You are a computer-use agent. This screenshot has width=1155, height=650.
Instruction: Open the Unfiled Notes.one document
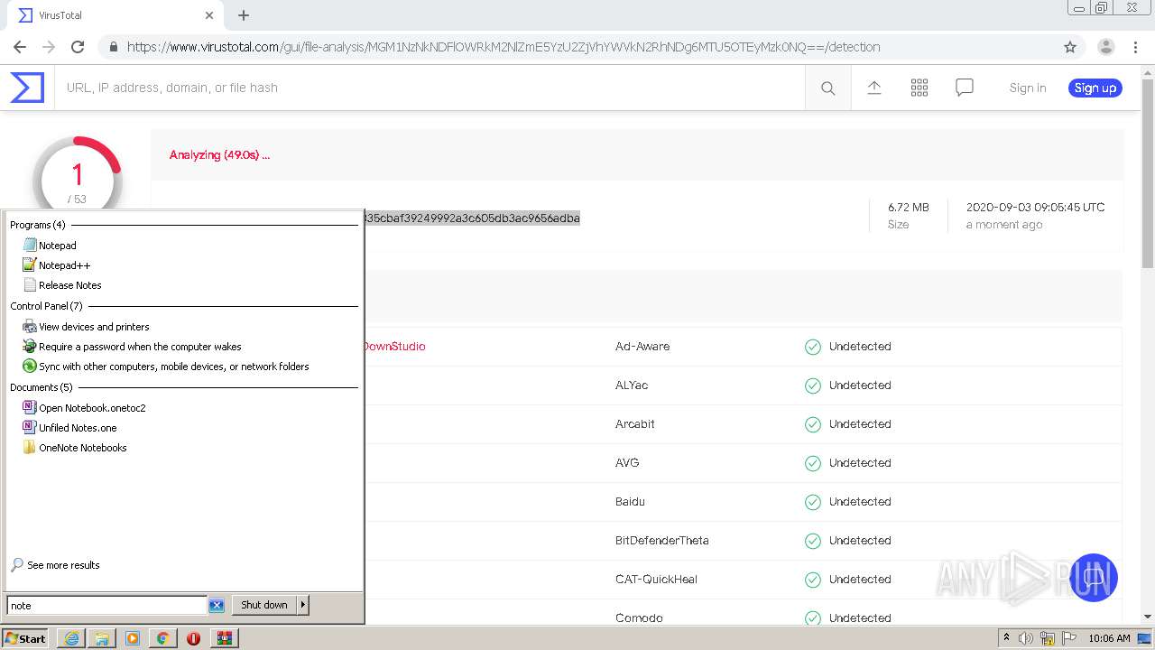click(x=78, y=428)
